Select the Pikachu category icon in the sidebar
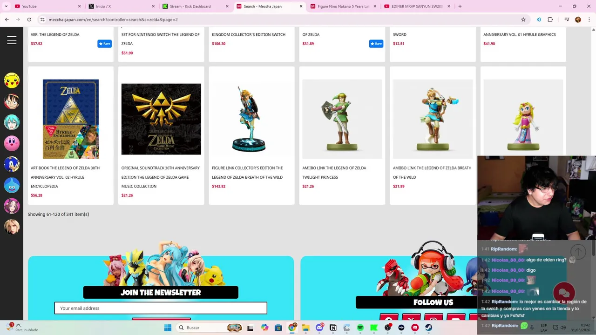Screen dimensions: 596x335 point(12,80)
